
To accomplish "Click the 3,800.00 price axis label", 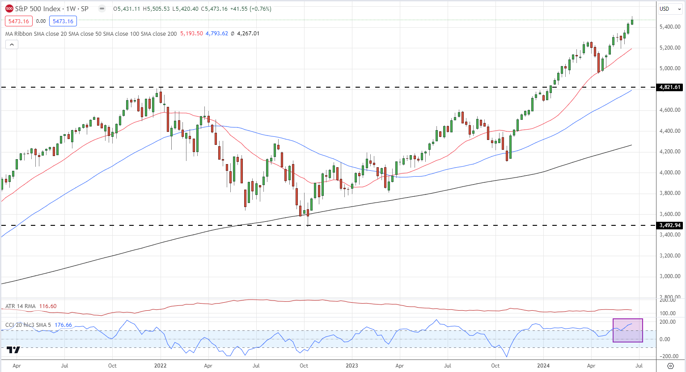I will [670, 193].
